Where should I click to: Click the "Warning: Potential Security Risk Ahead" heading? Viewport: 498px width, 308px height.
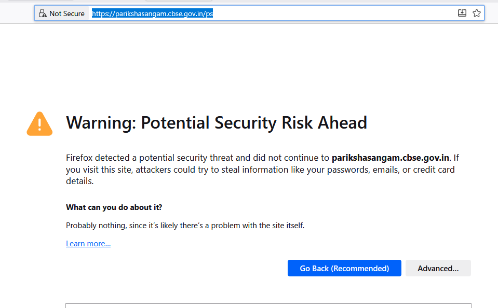(217, 123)
